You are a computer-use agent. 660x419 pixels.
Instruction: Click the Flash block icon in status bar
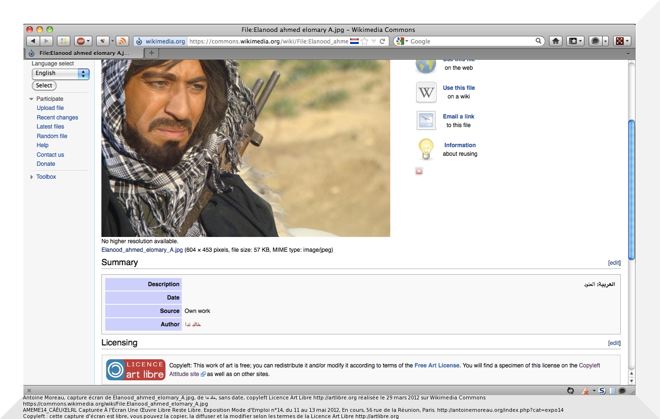585,391
